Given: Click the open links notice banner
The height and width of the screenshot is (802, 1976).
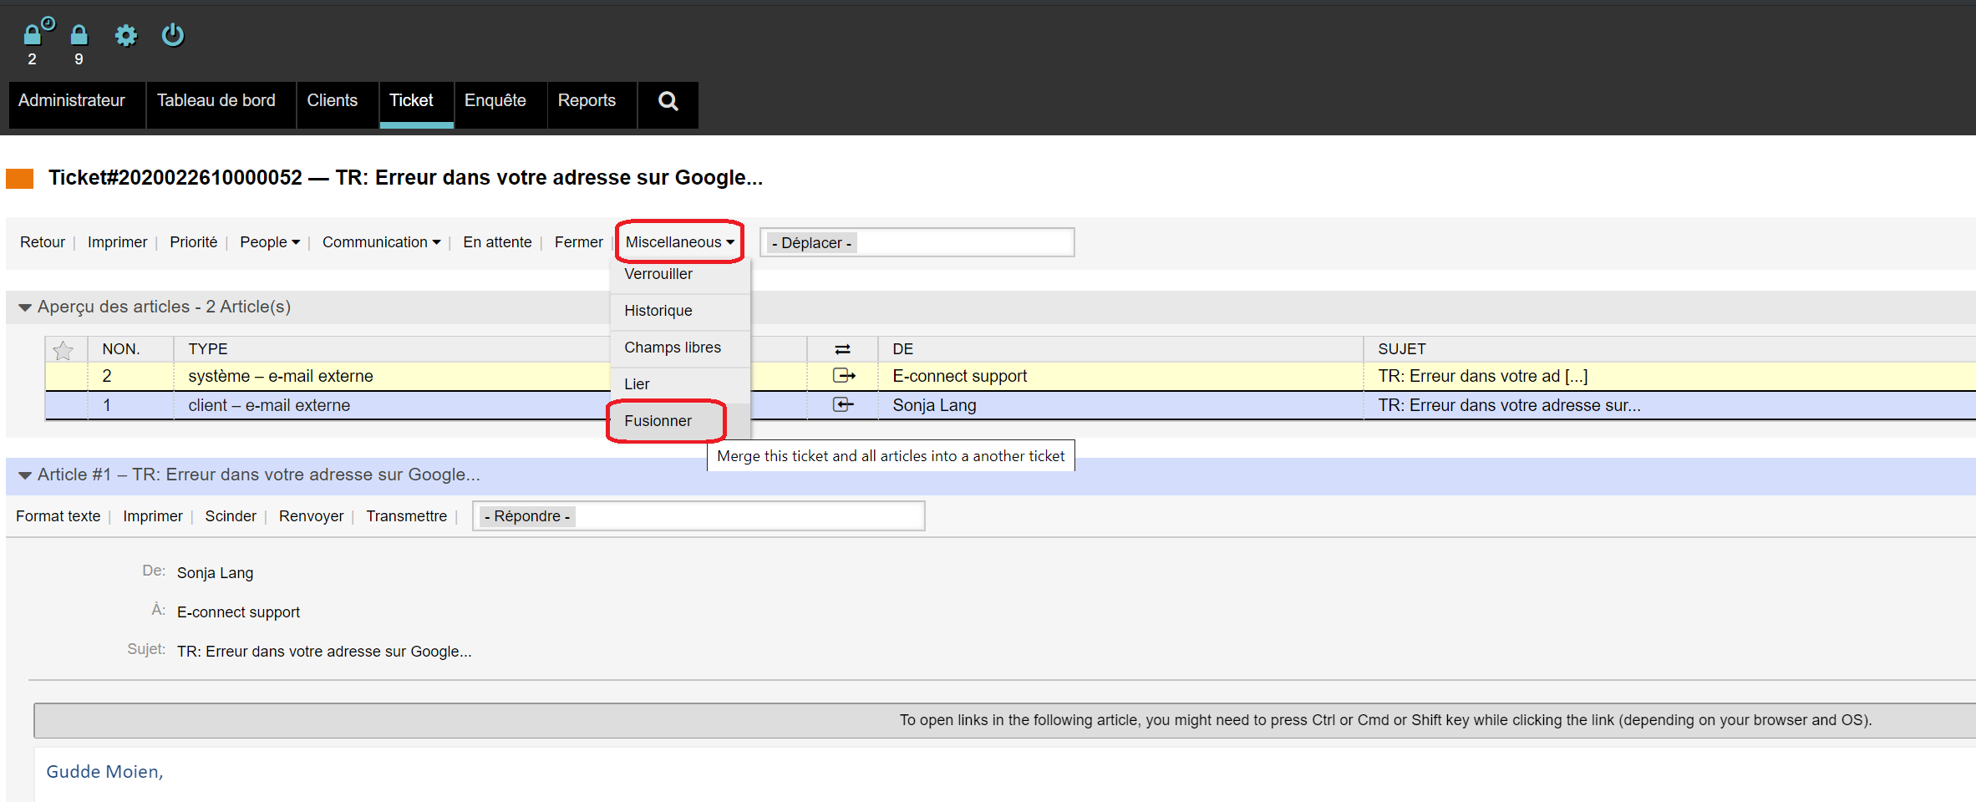Looking at the screenshot, I should point(1004,720).
